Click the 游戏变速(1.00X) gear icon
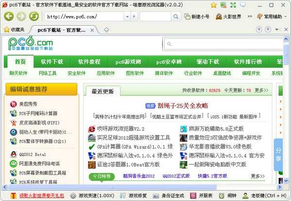Screen dimensions: 291x201 pyautogui.click(x=73, y=196)
